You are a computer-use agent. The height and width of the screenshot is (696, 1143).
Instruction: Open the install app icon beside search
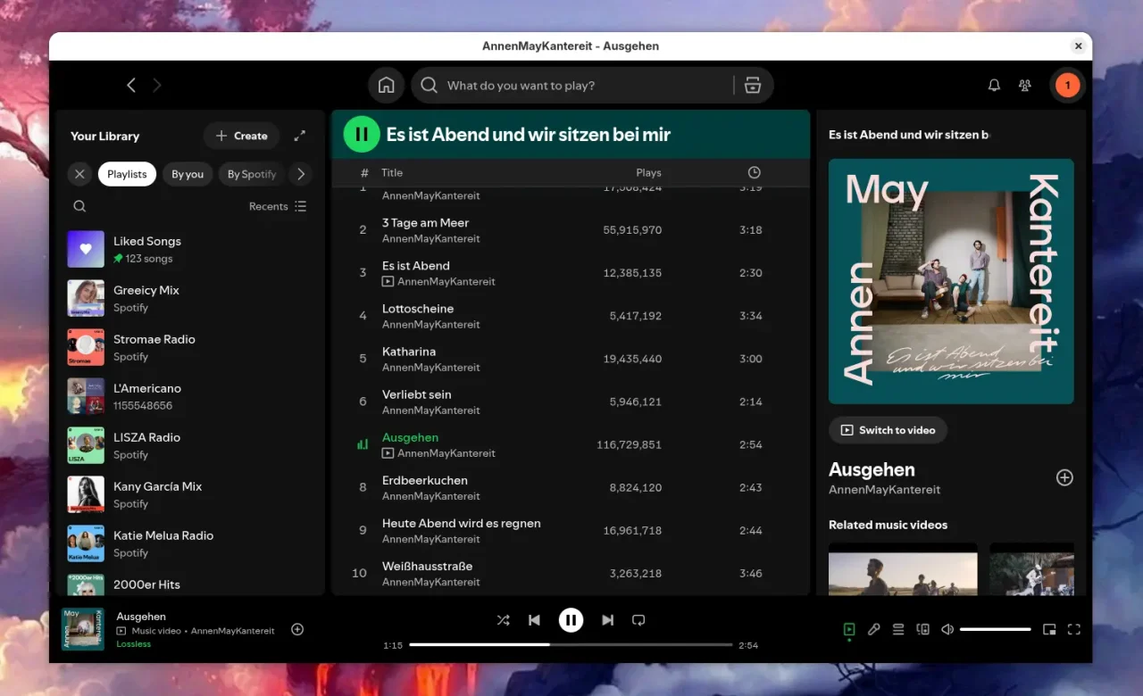tap(753, 85)
